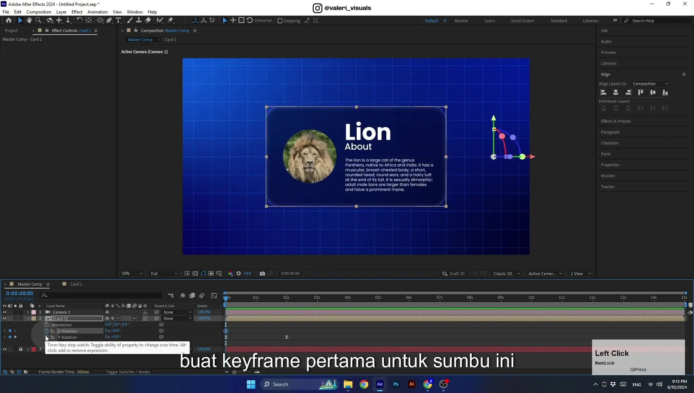Open the Full resolution dropdown

click(x=164, y=273)
